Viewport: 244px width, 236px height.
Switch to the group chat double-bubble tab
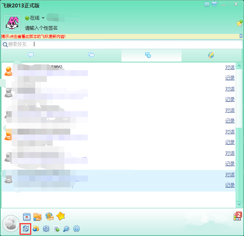pyautogui.click(x=91, y=55)
